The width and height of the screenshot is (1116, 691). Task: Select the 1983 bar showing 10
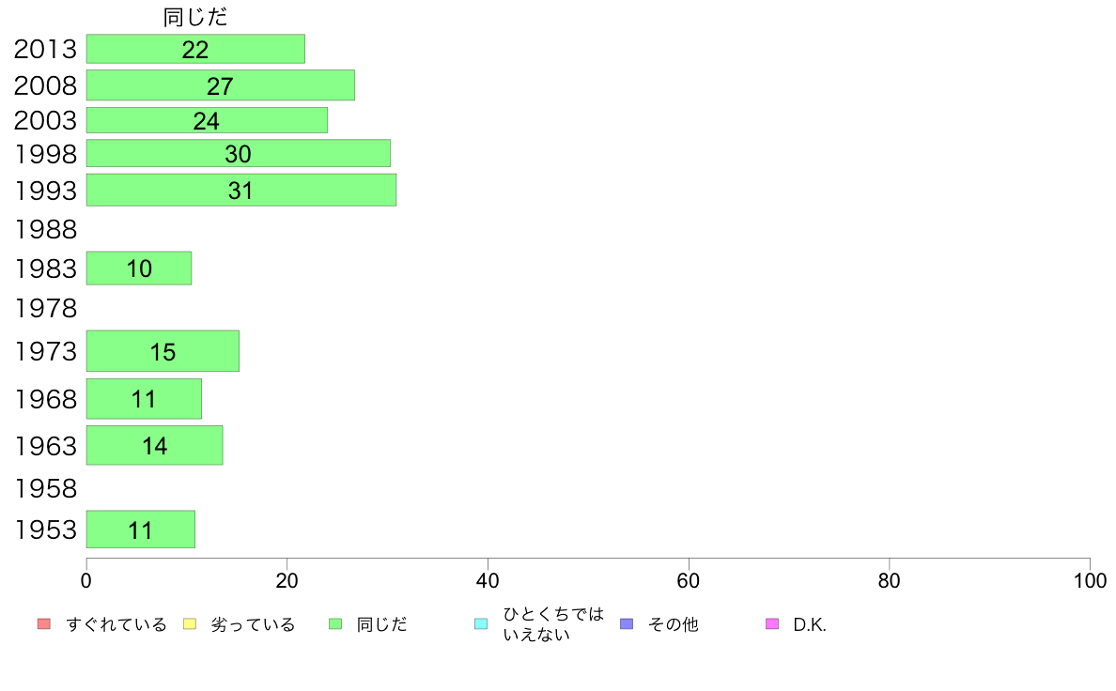(139, 269)
